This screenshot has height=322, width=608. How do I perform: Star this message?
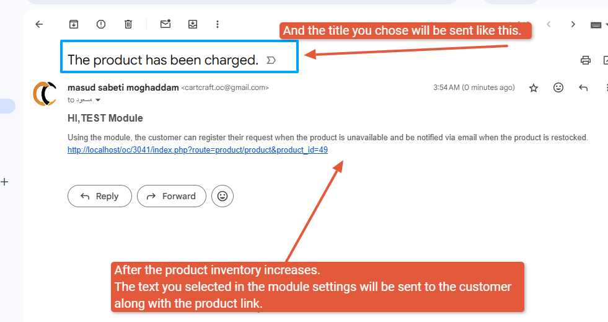534,88
